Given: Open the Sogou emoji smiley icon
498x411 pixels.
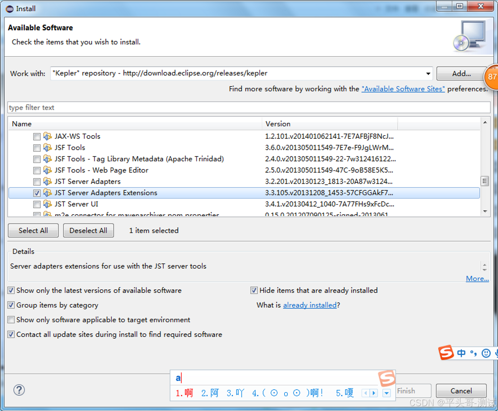Looking at the screenshot, I should click(x=486, y=353).
